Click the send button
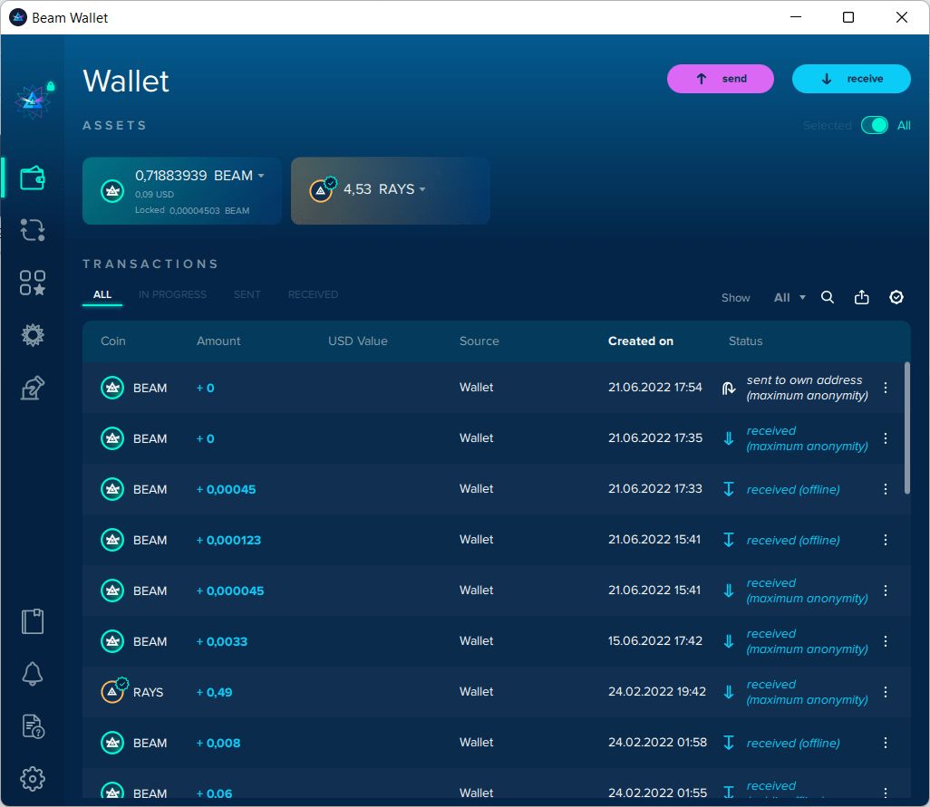 (720, 79)
